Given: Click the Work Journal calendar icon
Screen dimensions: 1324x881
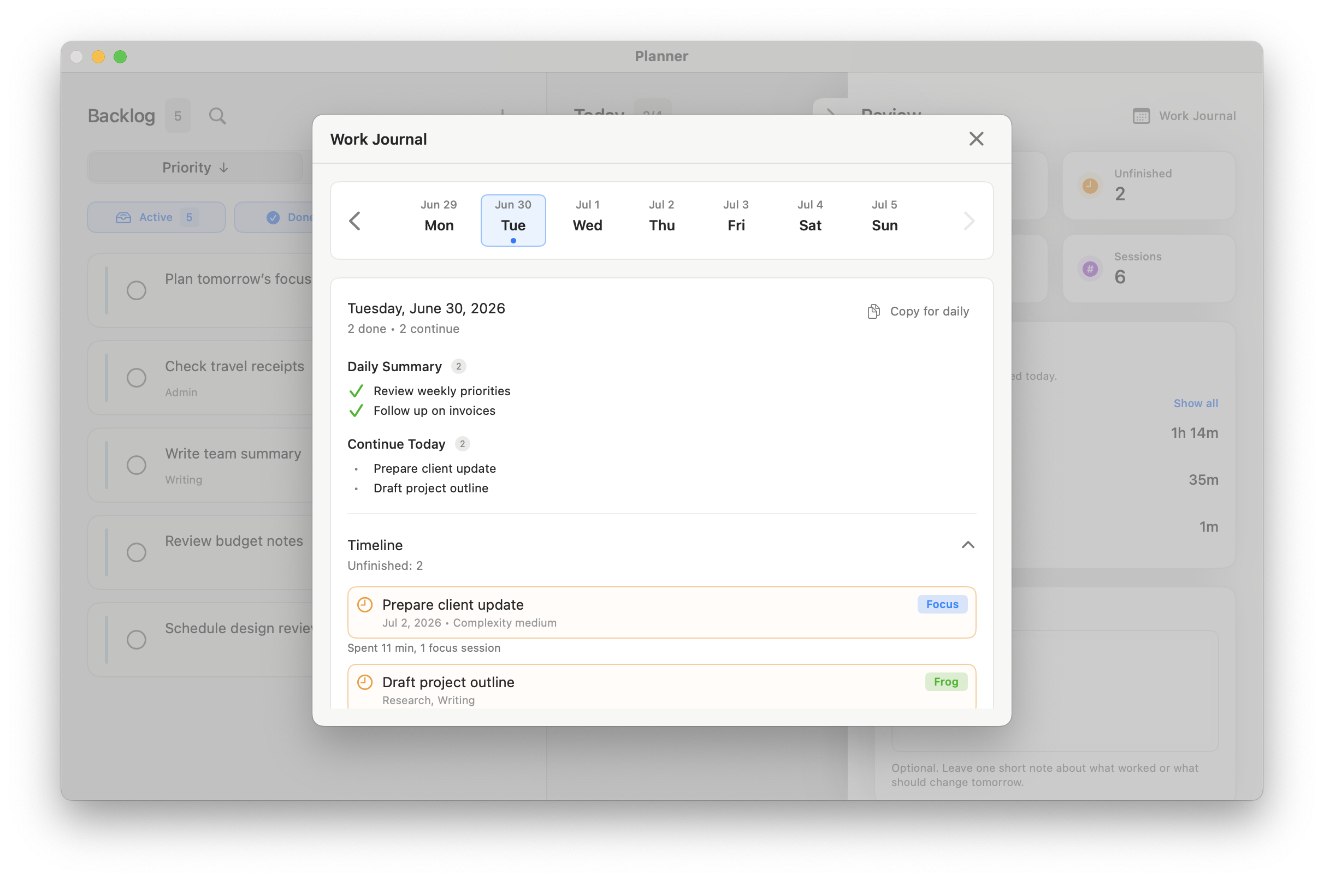Looking at the screenshot, I should coord(1140,116).
